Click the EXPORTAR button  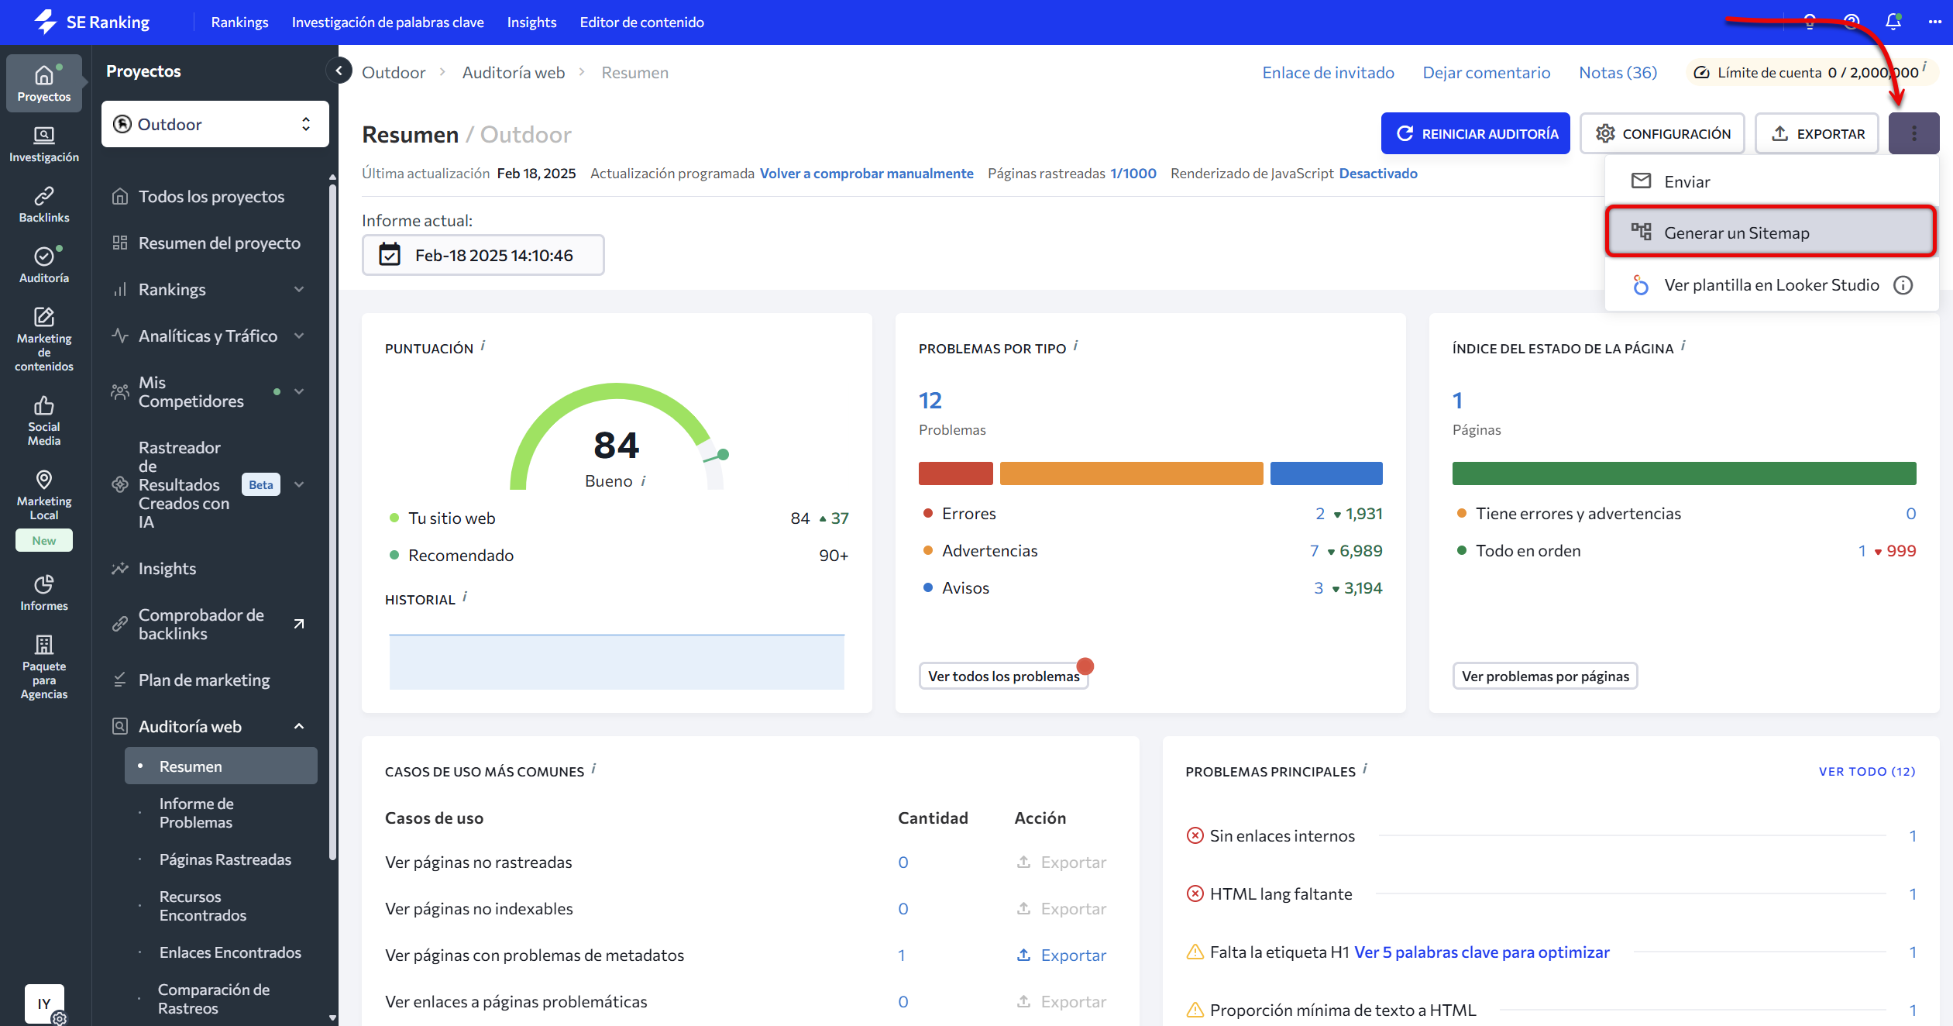point(1817,133)
